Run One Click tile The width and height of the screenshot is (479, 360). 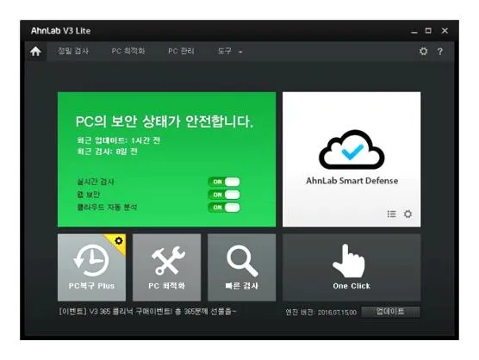pos(351,268)
